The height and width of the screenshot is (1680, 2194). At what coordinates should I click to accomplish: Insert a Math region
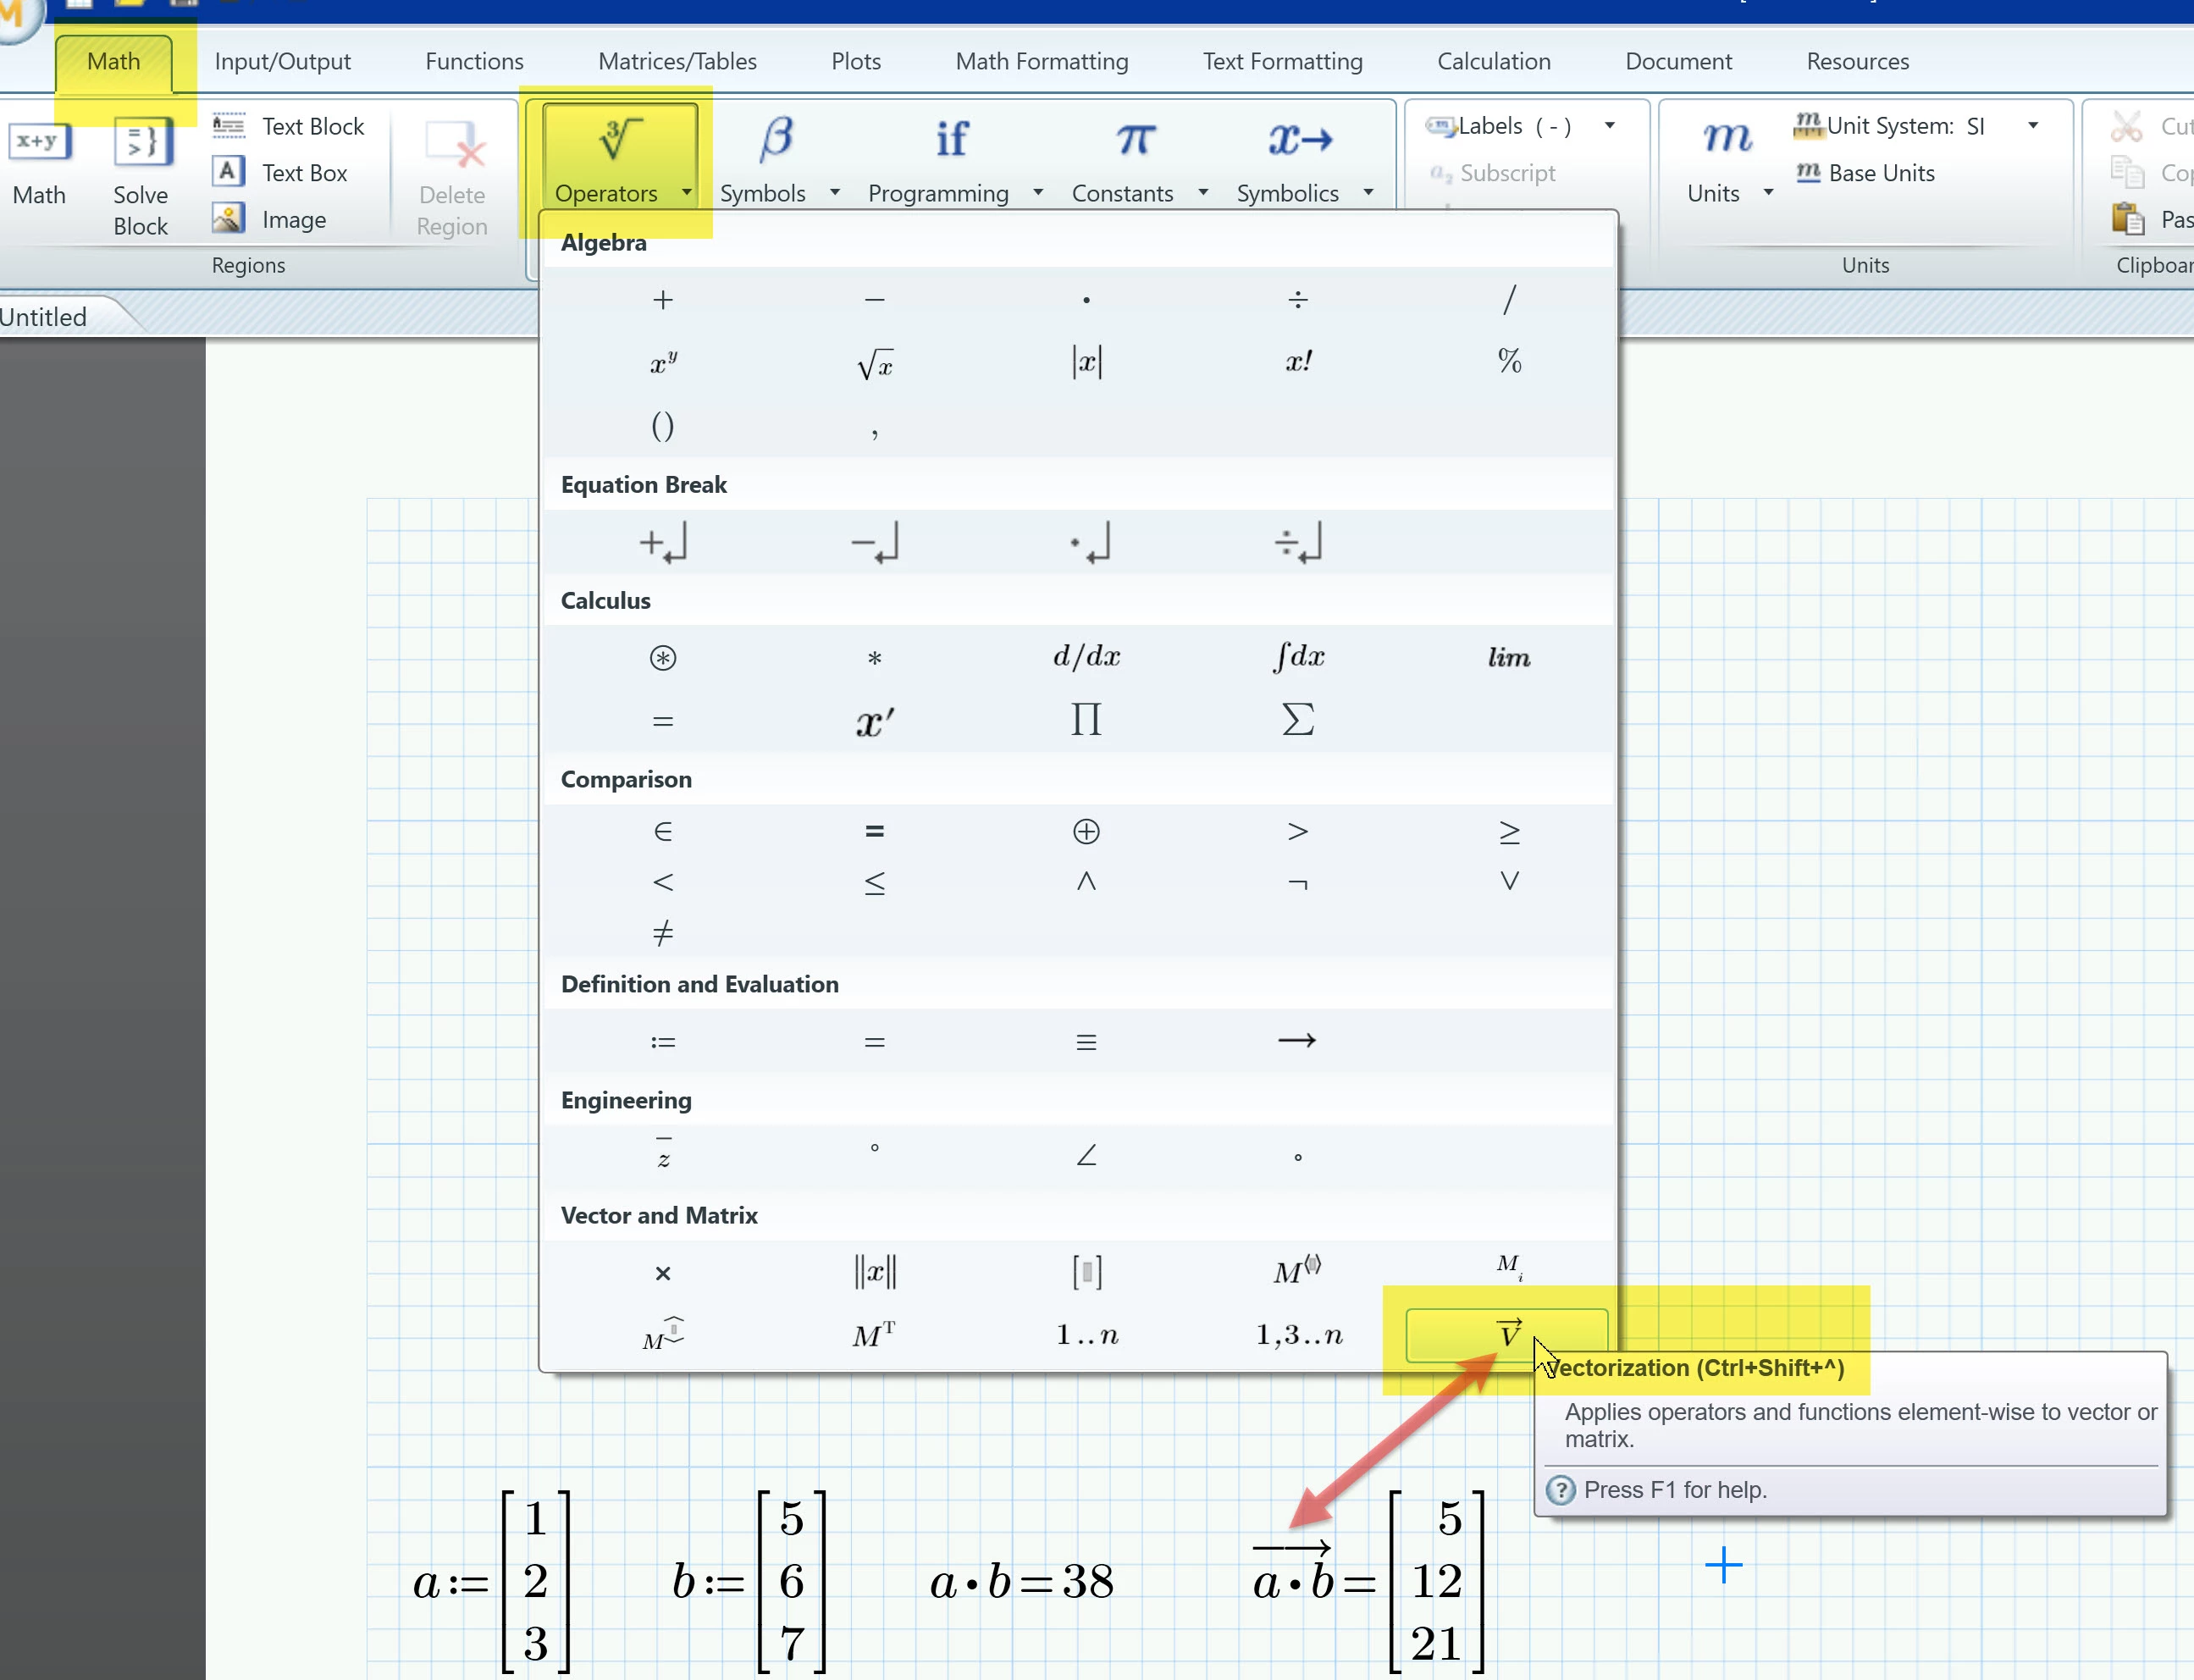click(x=39, y=163)
